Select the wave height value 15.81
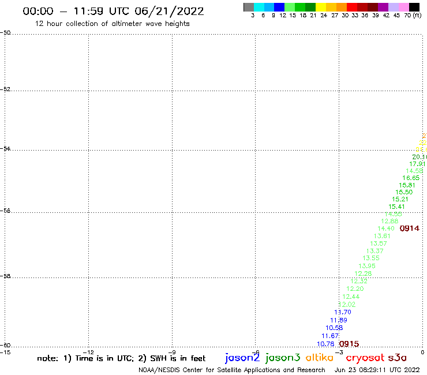Image resolution: width=427 pixels, height=375 pixels. coord(407,185)
